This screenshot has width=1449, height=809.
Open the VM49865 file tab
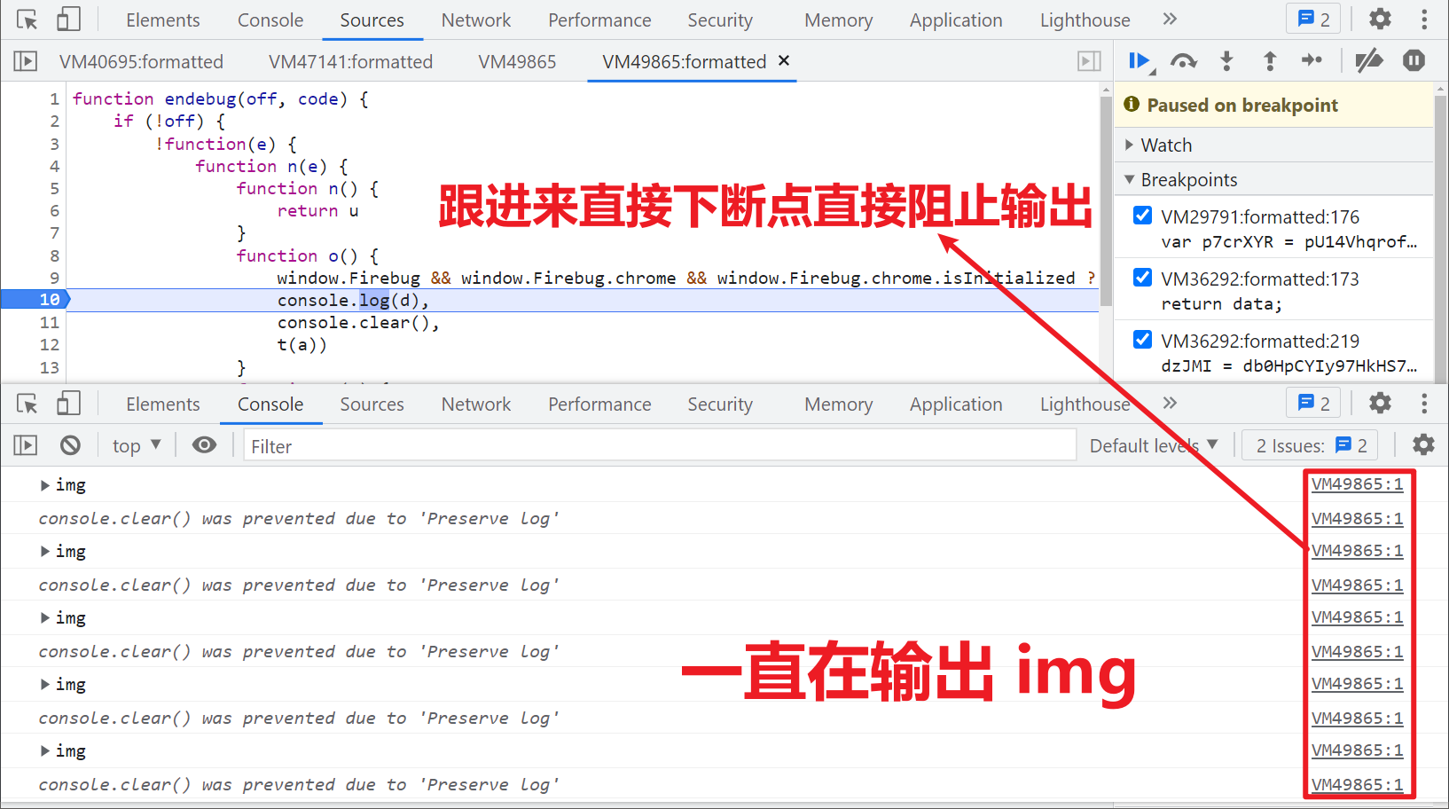point(517,61)
